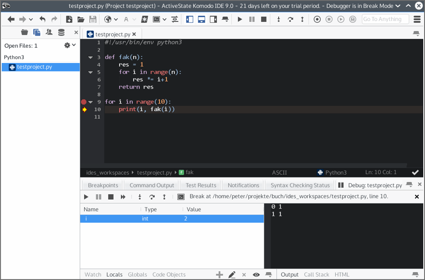This screenshot has height=280, width=425.
Task: Click the New File icon in main toolbar
Action: pos(69,19)
